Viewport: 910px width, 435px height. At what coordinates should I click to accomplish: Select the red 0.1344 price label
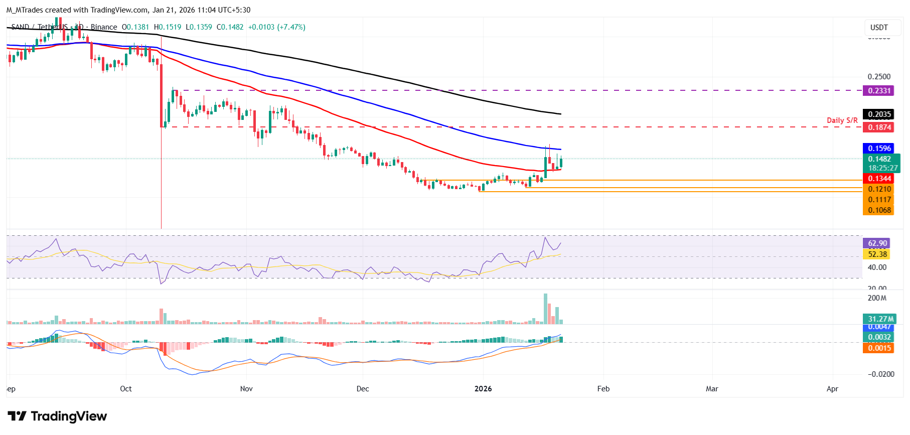click(x=879, y=179)
